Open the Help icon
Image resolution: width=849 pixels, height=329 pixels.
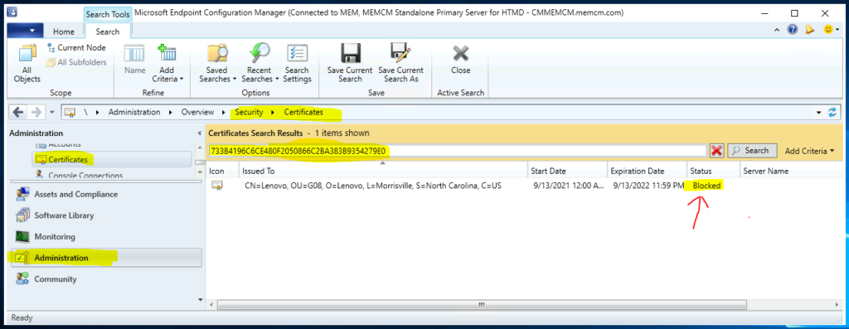point(792,30)
